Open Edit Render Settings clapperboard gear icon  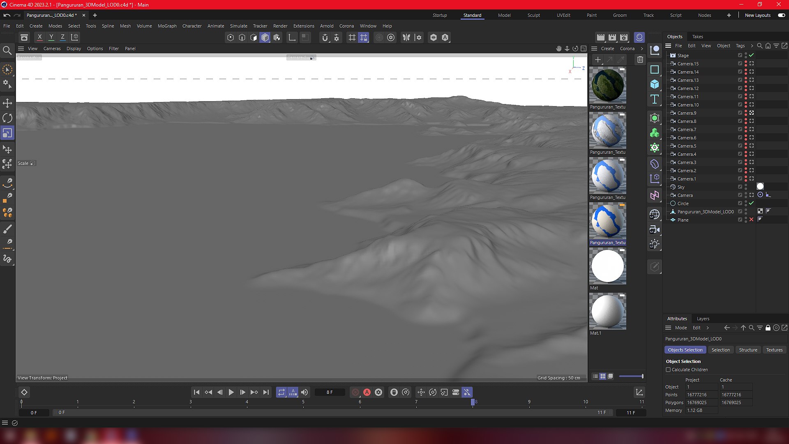pos(624,37)
